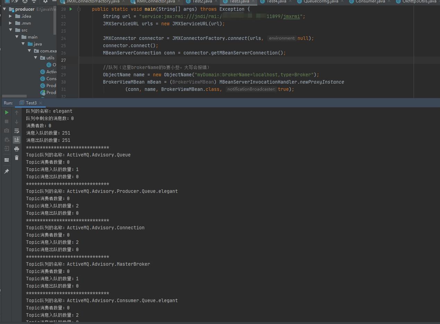Select the Activ... class in project tree
Image resolution: width=440 pixels, height=324 pixels.
(49, 71)
